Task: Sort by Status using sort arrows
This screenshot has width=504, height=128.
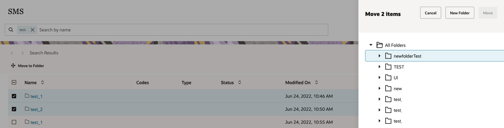Action: 240,83
